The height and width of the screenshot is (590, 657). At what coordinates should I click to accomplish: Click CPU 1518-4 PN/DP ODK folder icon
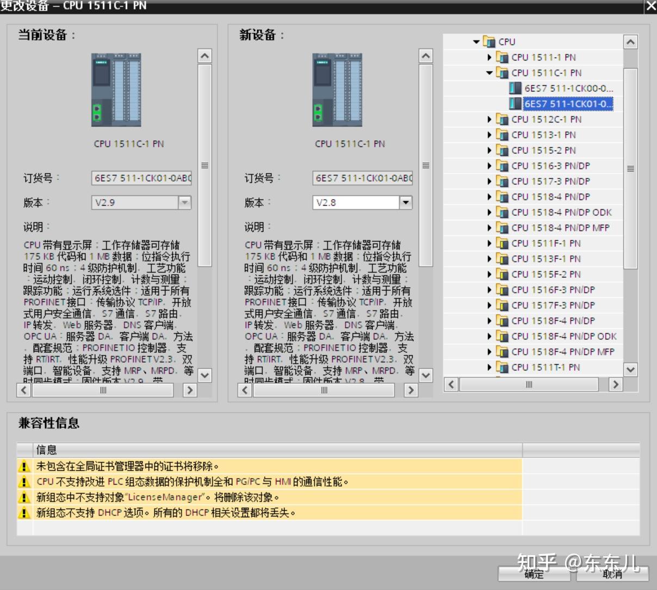[x=502, y=212]
